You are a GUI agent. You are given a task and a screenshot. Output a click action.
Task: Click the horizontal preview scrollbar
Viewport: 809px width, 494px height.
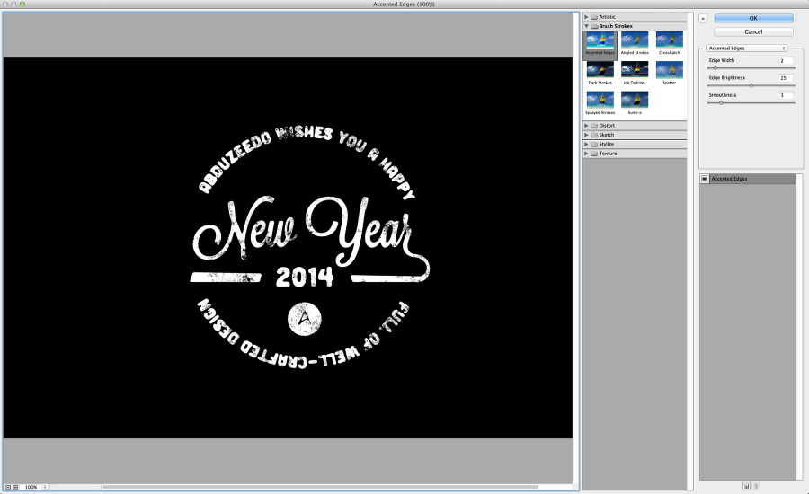coord(320,487)
